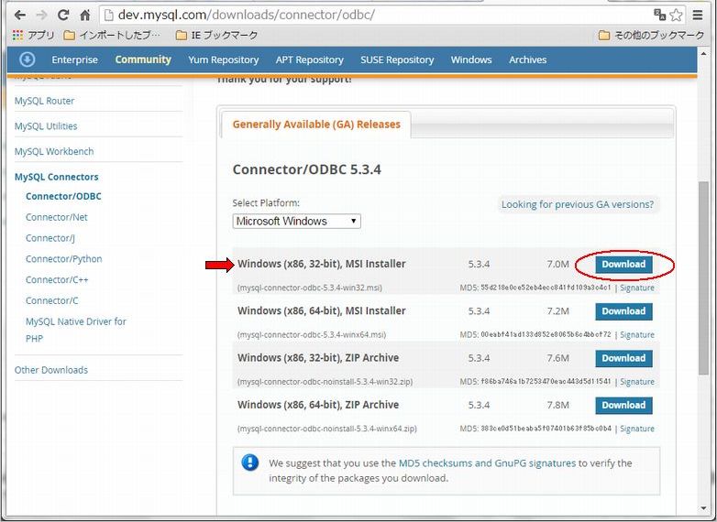The width and height of the screenshot is (717, 522).
Task: Expand その他のブックマーク folder
Action: coord(651,35)
